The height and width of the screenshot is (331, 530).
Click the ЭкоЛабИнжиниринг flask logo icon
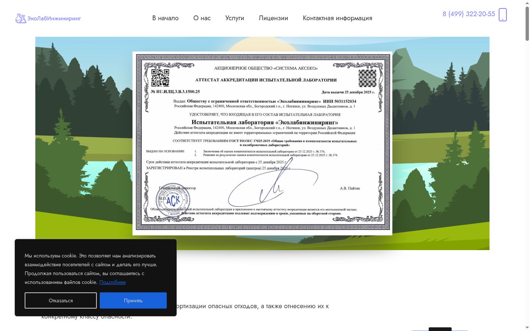tap(21, 18)
